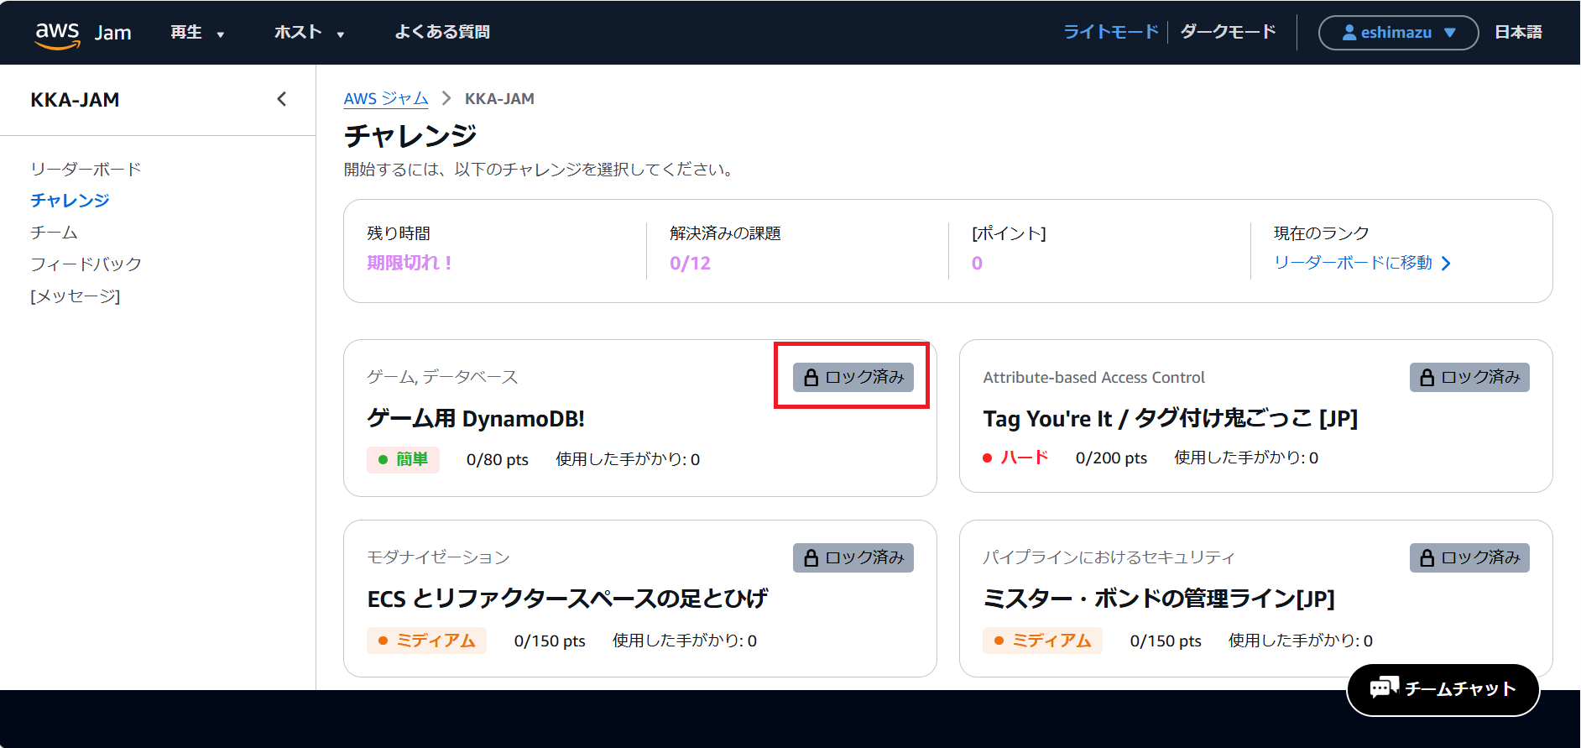The image size is (1581, 748).
Task: Switch to ダークモード
Action: [x=1228, y=32]
